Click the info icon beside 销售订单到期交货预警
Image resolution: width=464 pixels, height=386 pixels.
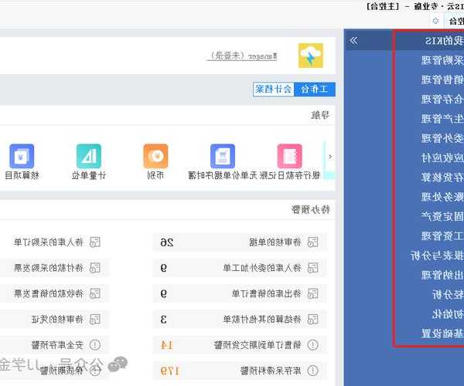[312, 345]
